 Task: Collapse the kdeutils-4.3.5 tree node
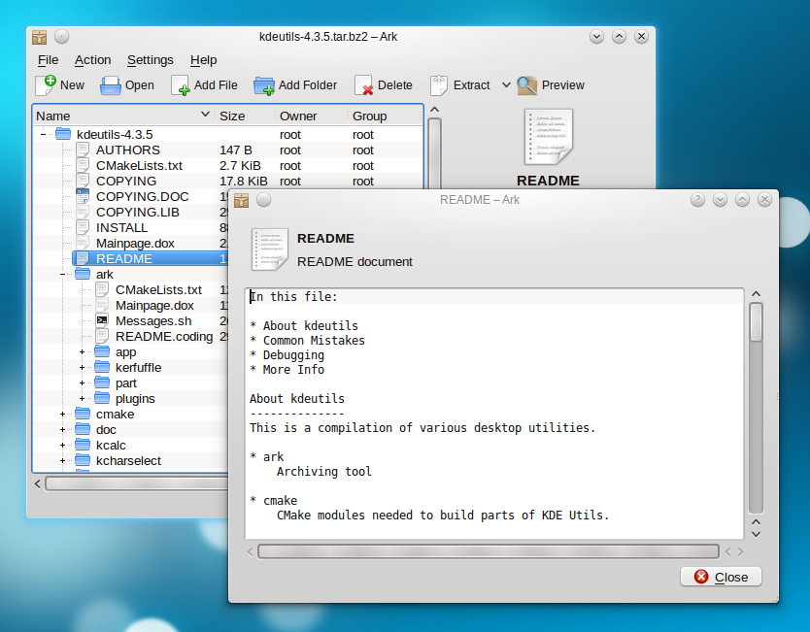click(44, 134)
